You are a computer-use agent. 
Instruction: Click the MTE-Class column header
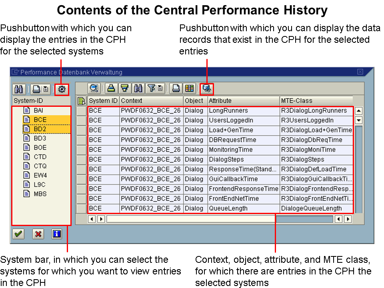316,101
